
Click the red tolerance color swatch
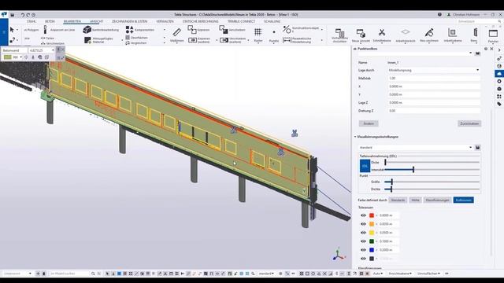pos(372,215)
